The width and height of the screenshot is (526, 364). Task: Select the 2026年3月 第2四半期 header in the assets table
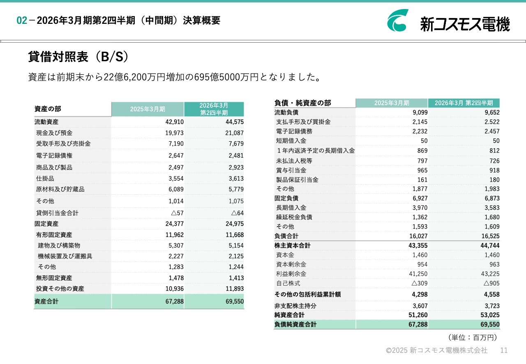click(x=214, y=109)
